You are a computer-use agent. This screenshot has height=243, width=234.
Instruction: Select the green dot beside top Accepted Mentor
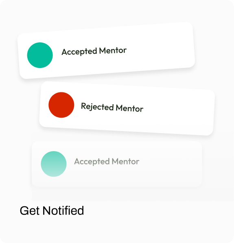[40, 55]
